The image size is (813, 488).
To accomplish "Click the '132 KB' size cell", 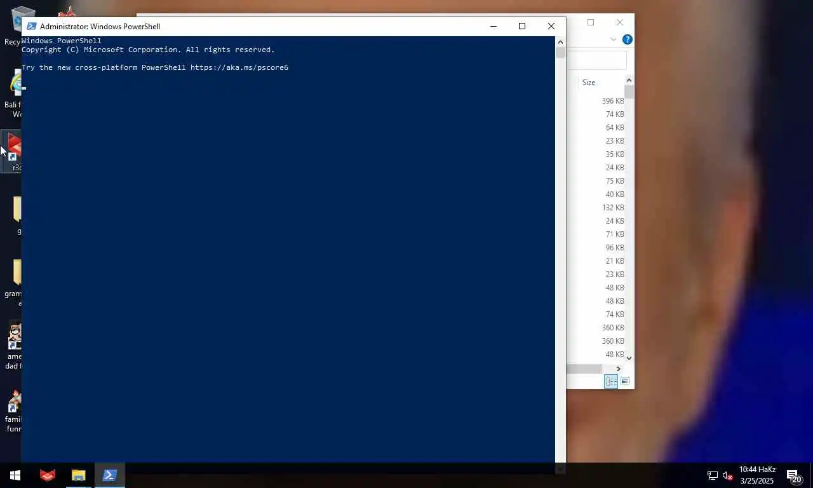I will coord(613,208).
